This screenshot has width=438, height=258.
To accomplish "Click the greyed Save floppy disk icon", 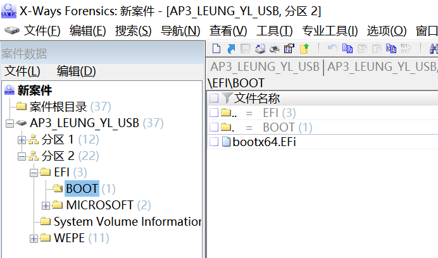I will (x=245, y=49).
